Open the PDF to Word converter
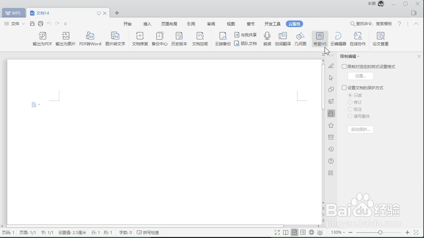The image size is (424, 238). (90, 38)
